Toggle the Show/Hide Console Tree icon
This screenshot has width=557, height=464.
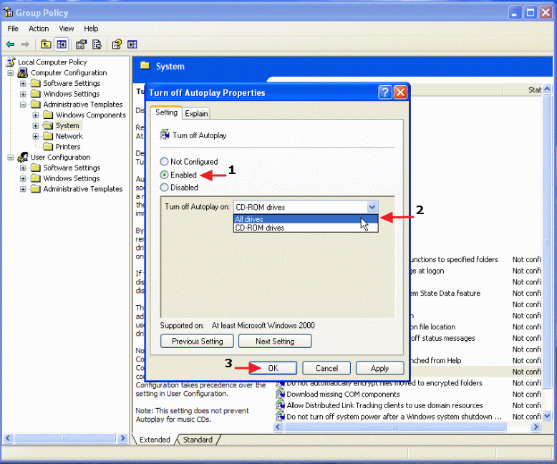click(62, 44)
